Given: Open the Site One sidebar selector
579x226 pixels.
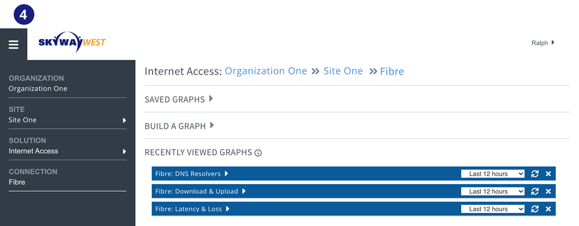Looking at the screenshot, I should pyautogui.click(x=67, y=120).
